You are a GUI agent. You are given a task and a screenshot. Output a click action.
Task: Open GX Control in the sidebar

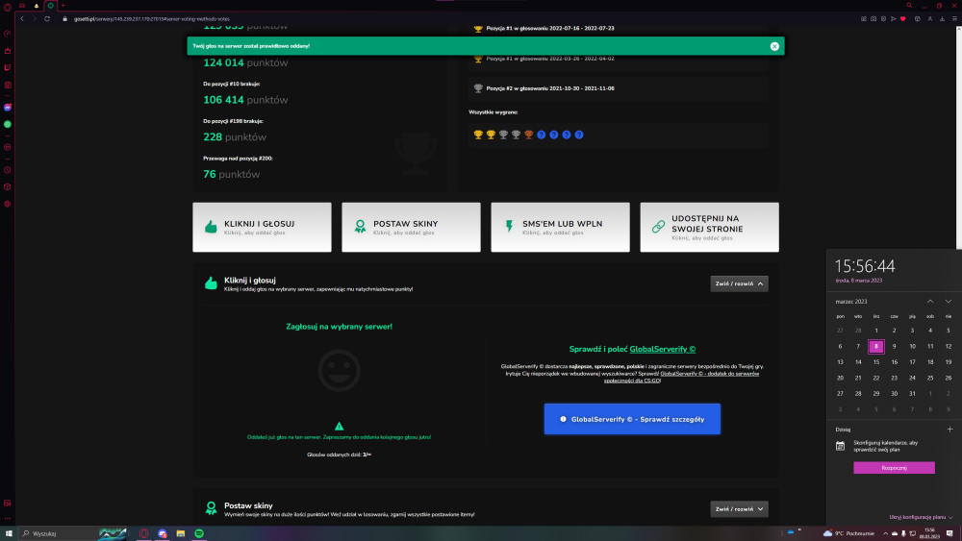tap(8, 34)
